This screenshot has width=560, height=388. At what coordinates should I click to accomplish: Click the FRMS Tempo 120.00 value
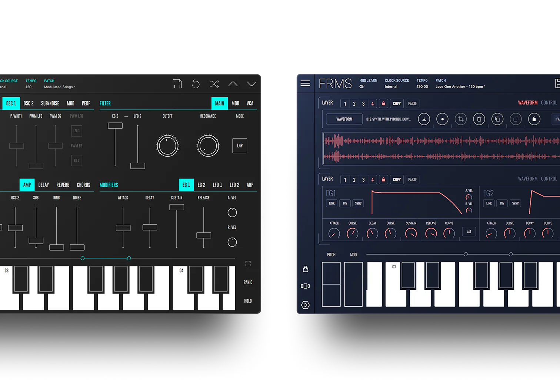click(x=422, y=87)
